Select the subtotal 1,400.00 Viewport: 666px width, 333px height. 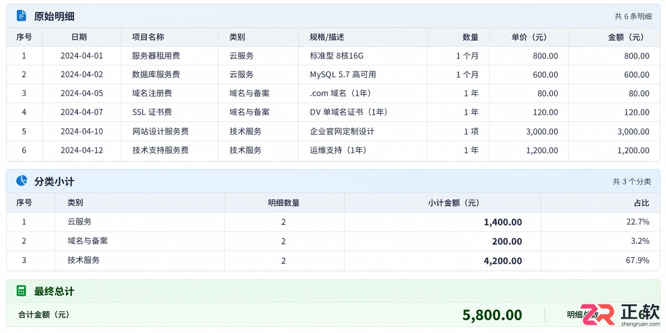(503, 222)
